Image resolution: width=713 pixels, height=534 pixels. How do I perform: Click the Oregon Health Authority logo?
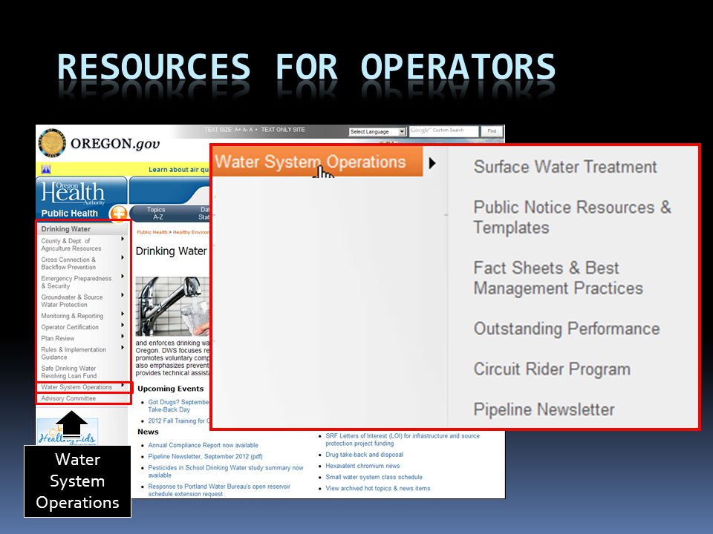(x=74, y=193)
